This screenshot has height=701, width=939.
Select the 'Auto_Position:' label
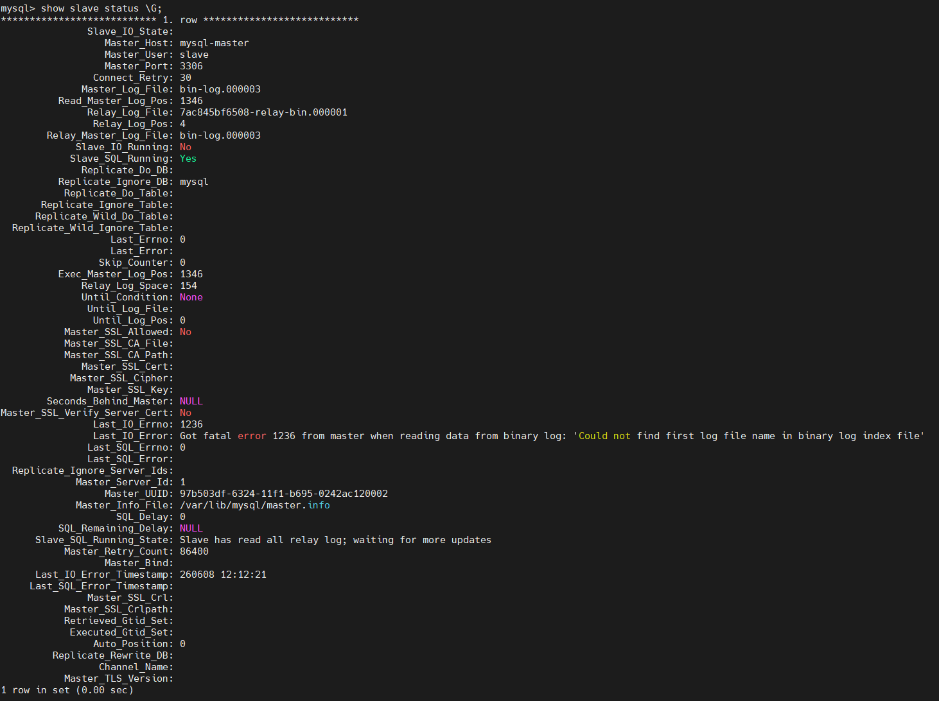coord(133,644)
